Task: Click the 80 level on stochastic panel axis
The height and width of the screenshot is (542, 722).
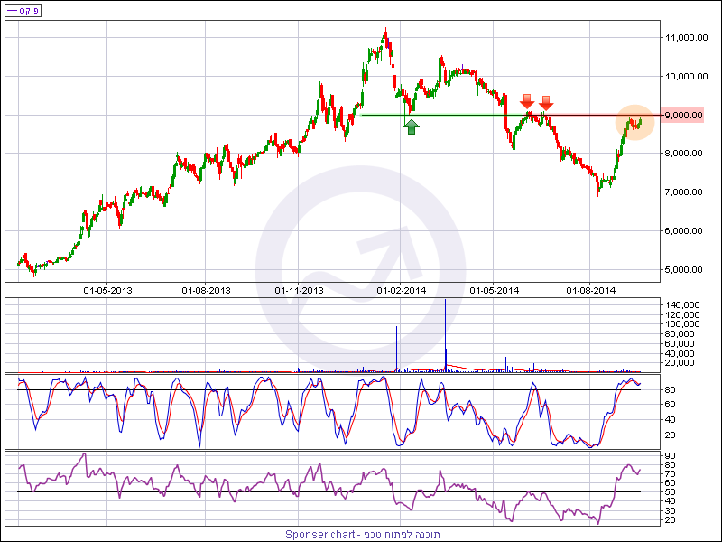Action: [671, 390]
